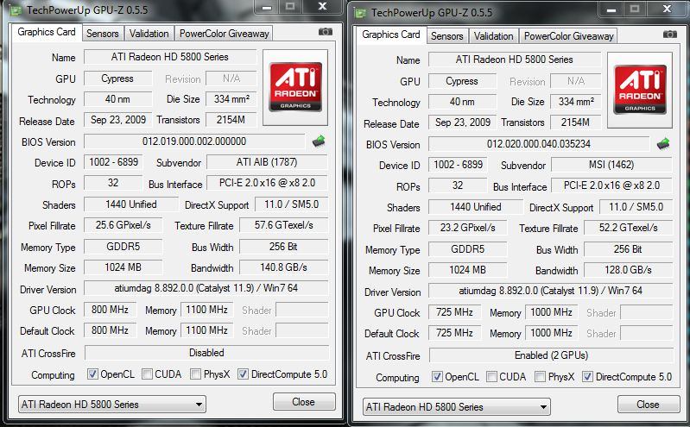
Task: Click Subvendor ATI AIB (1787) field
Action: point(267,162)
